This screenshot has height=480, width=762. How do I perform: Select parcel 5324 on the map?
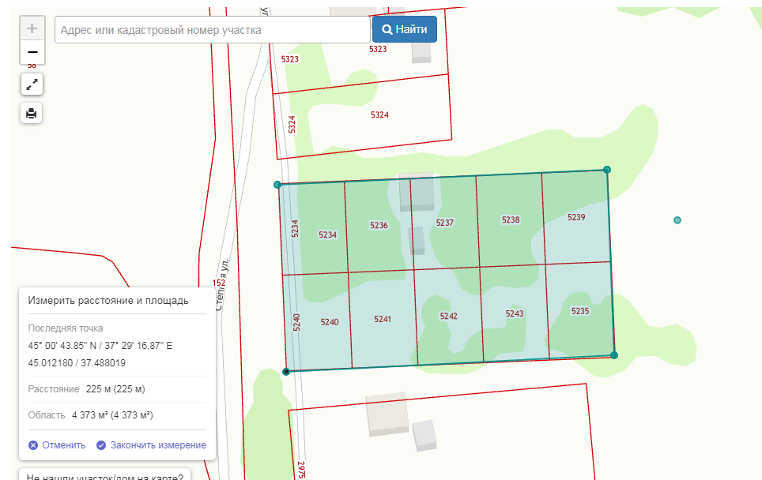click(x=379, y=115)
